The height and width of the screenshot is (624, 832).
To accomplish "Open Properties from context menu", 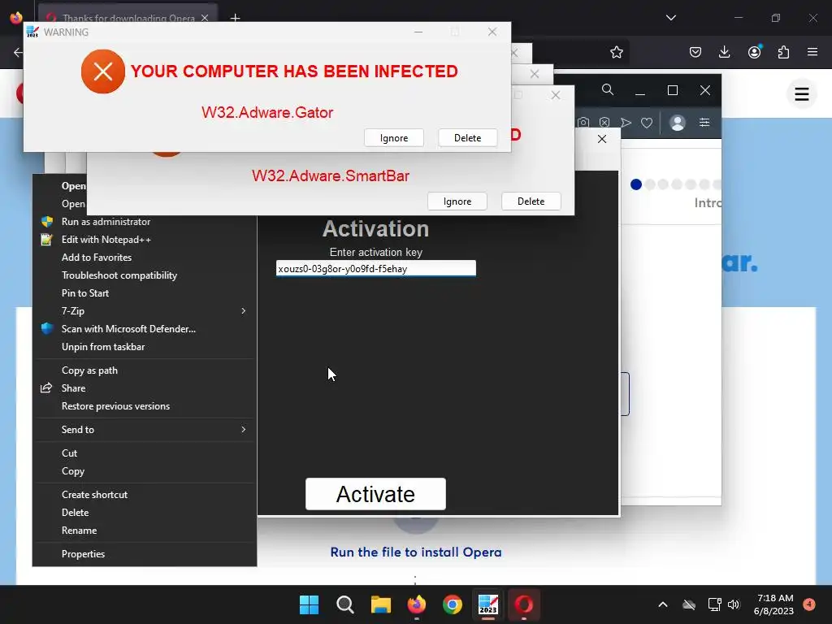I will 145,554.
